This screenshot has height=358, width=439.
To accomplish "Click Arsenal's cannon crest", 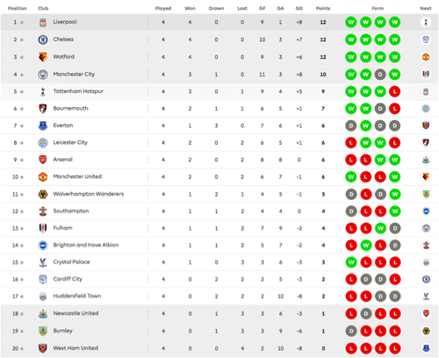I will [x=43, y=160].
